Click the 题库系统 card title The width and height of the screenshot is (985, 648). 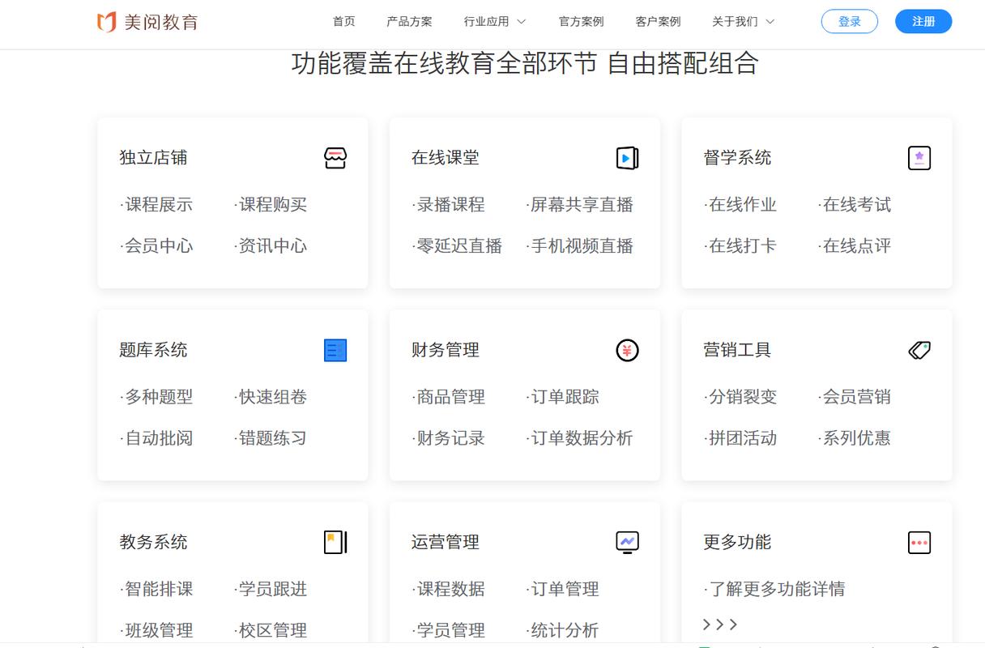point(153,350)
